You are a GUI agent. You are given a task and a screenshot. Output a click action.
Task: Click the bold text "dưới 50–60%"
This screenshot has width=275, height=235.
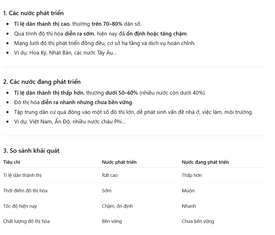pos(122,93)
